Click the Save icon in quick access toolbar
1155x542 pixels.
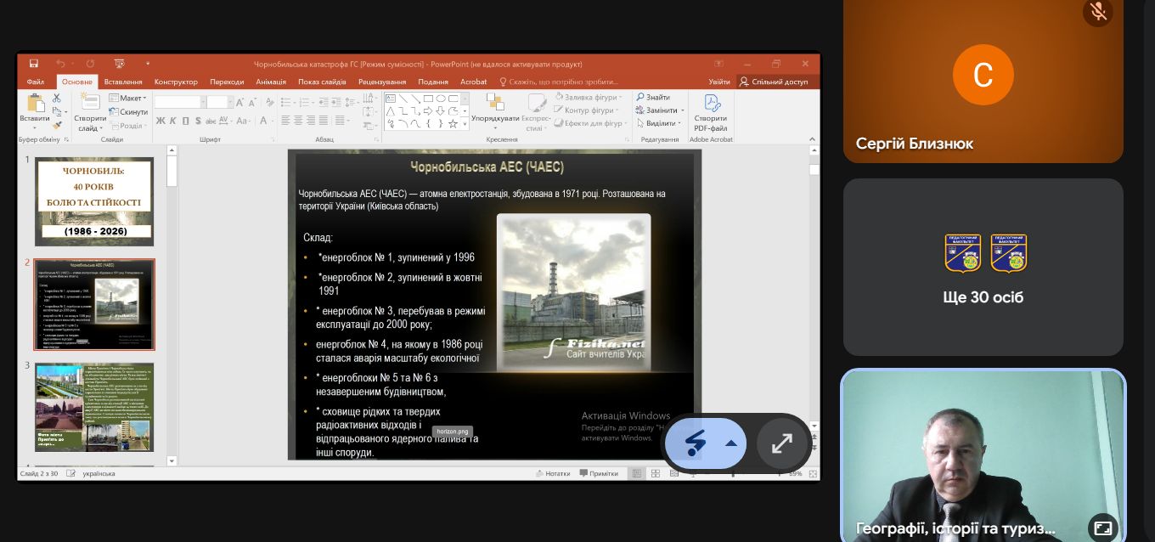(33, 64)
